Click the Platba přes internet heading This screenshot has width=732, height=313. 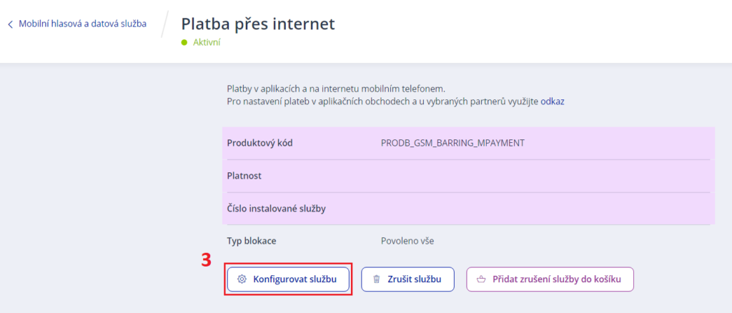(257, 24)
